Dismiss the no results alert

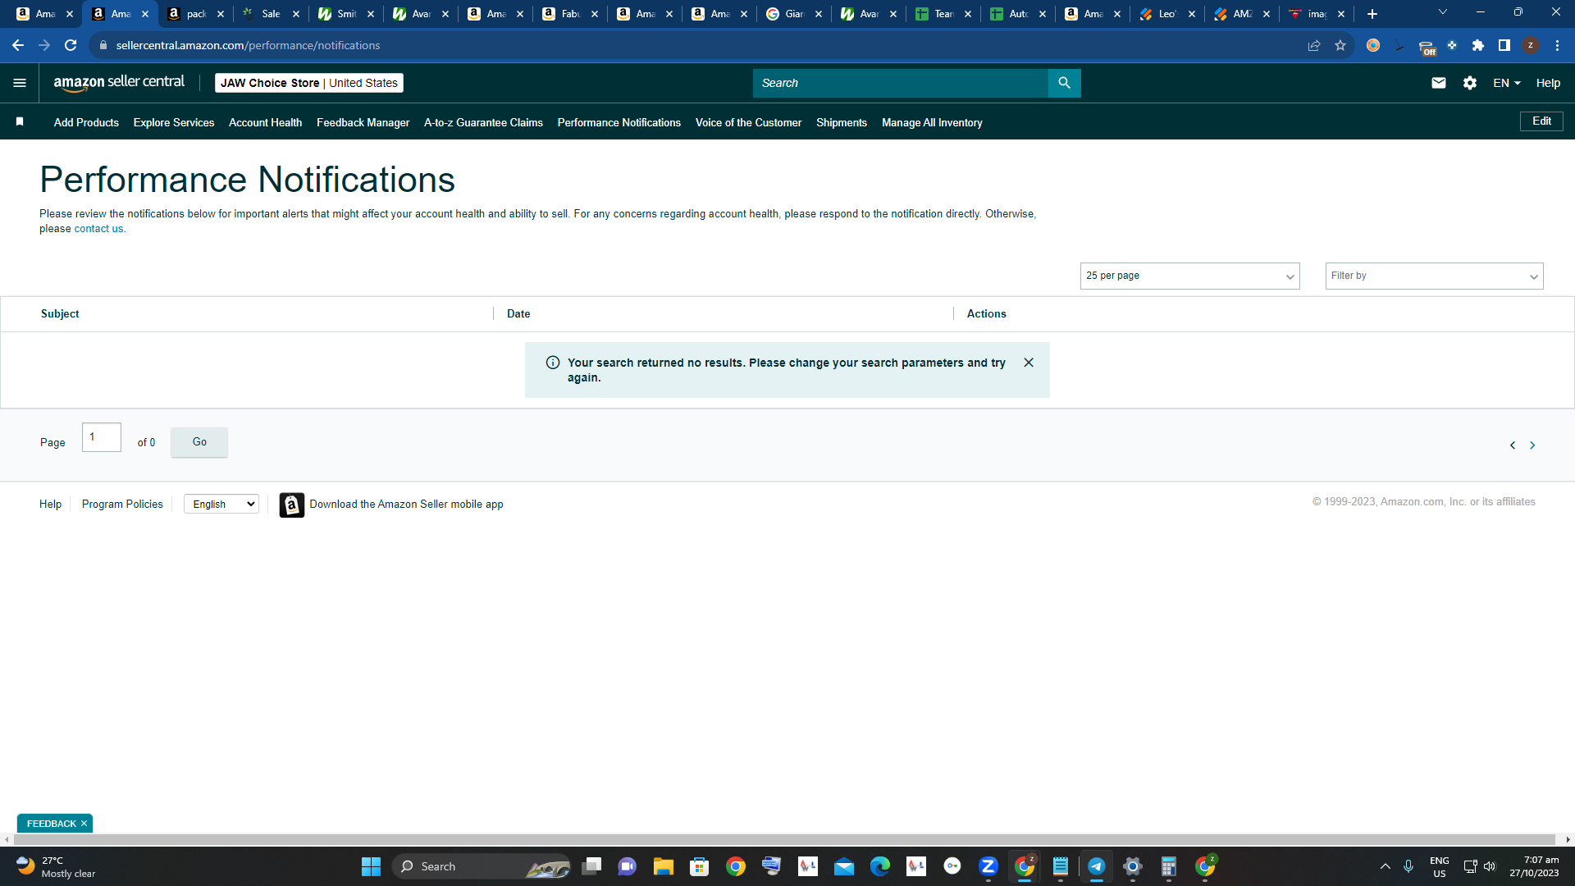point(1029,363)
